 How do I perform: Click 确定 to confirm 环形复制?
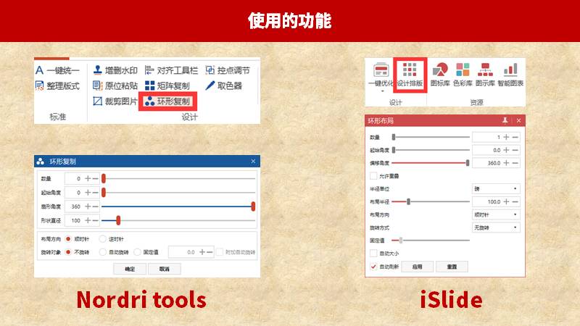tap(130, 269)
